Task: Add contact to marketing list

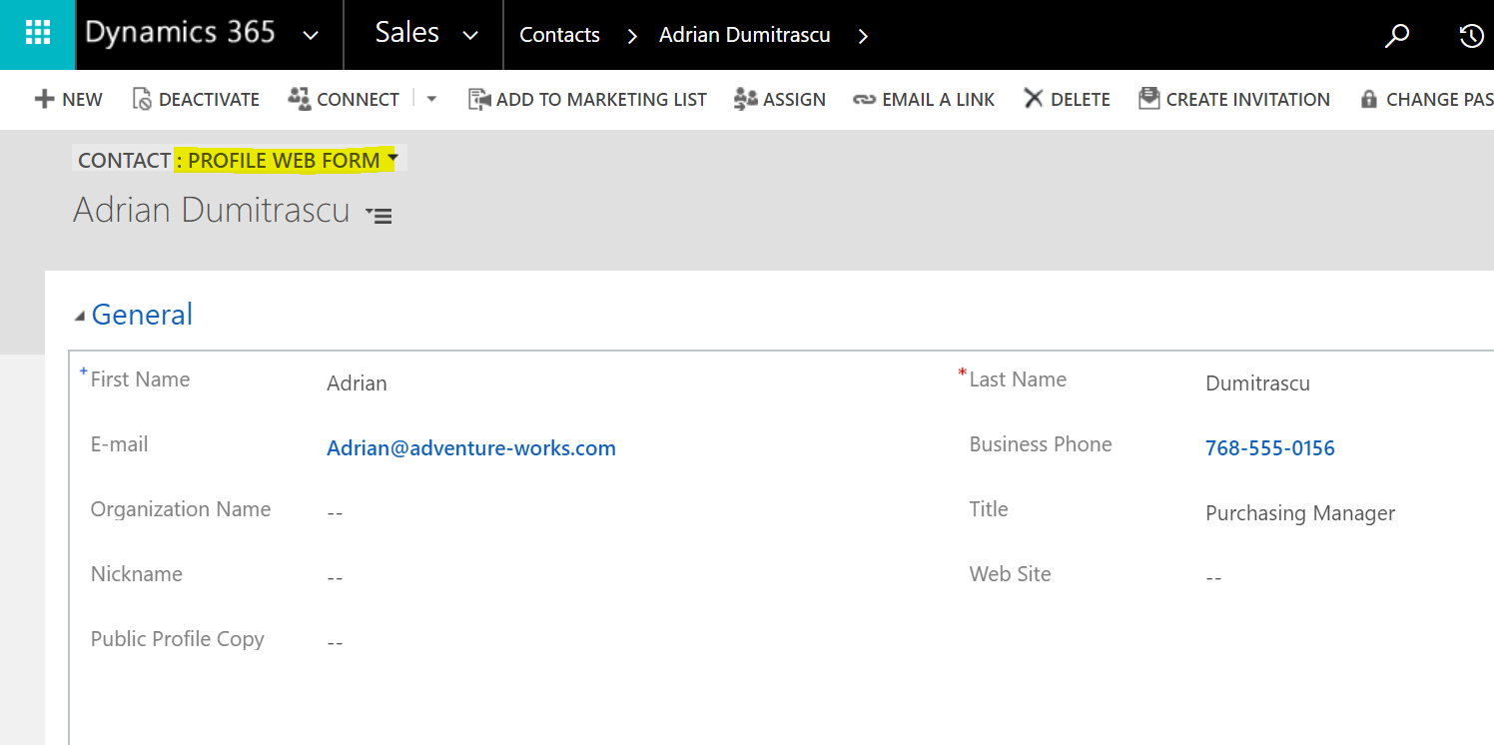Action: click(587, 99)
